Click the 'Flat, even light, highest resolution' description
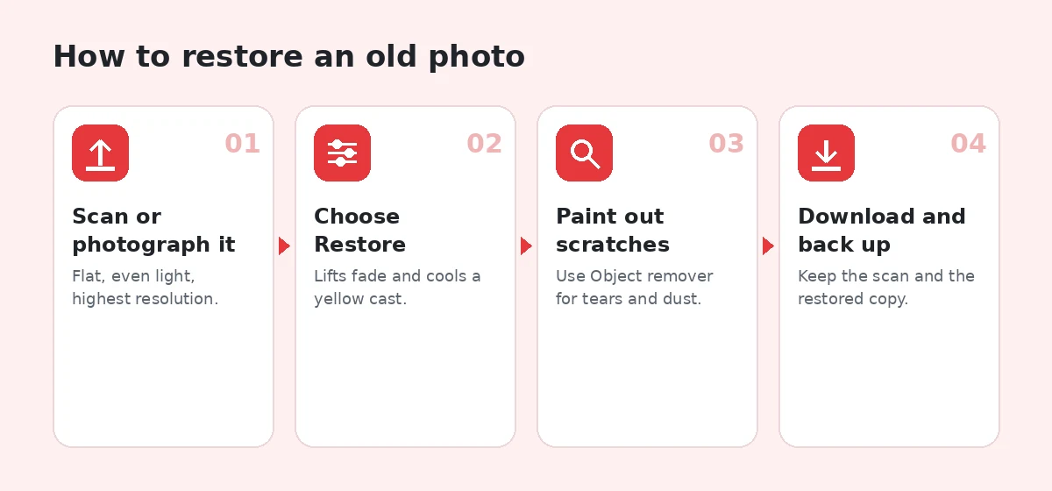This screenshot has height=491, width=1052. [x=146, y=288]
